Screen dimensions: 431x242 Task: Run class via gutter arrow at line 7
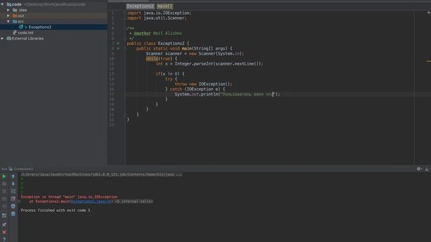point(119,43)
